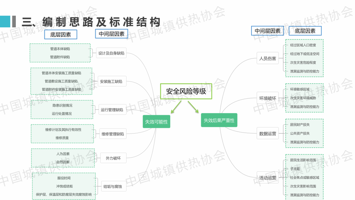The width and height of the screenshot is (355, 200).
Task: Collapse the 运行管理缺陷 branch node
Action: tap(112, 110)
